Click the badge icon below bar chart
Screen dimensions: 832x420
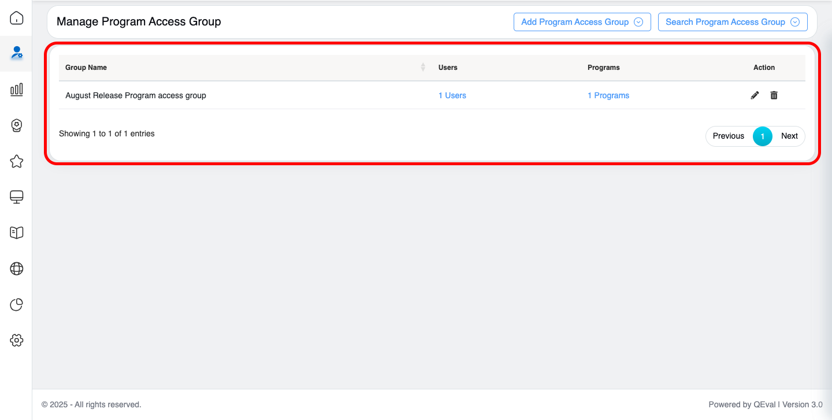(17, 125)
